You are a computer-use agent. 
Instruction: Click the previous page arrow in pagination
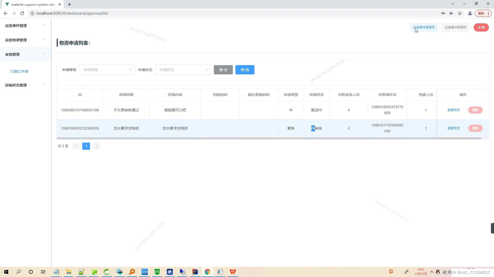click(76, 146)
